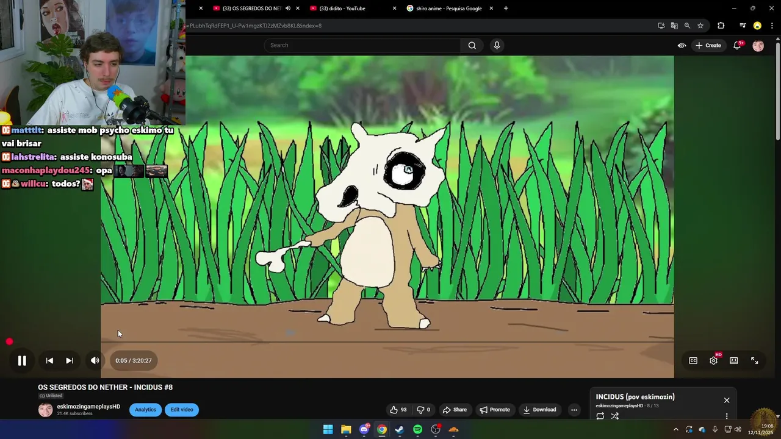
Task: Install the page as an app
Action: [661, 26]
